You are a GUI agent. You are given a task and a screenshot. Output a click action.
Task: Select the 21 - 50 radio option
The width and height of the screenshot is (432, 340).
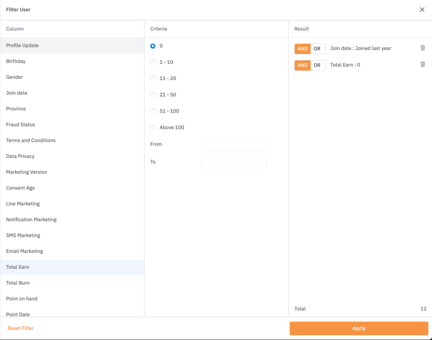[153, 95]
